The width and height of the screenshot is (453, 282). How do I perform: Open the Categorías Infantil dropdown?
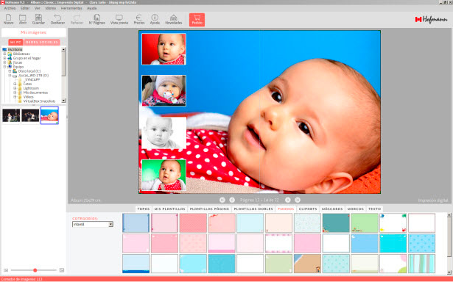coord(93,224)
